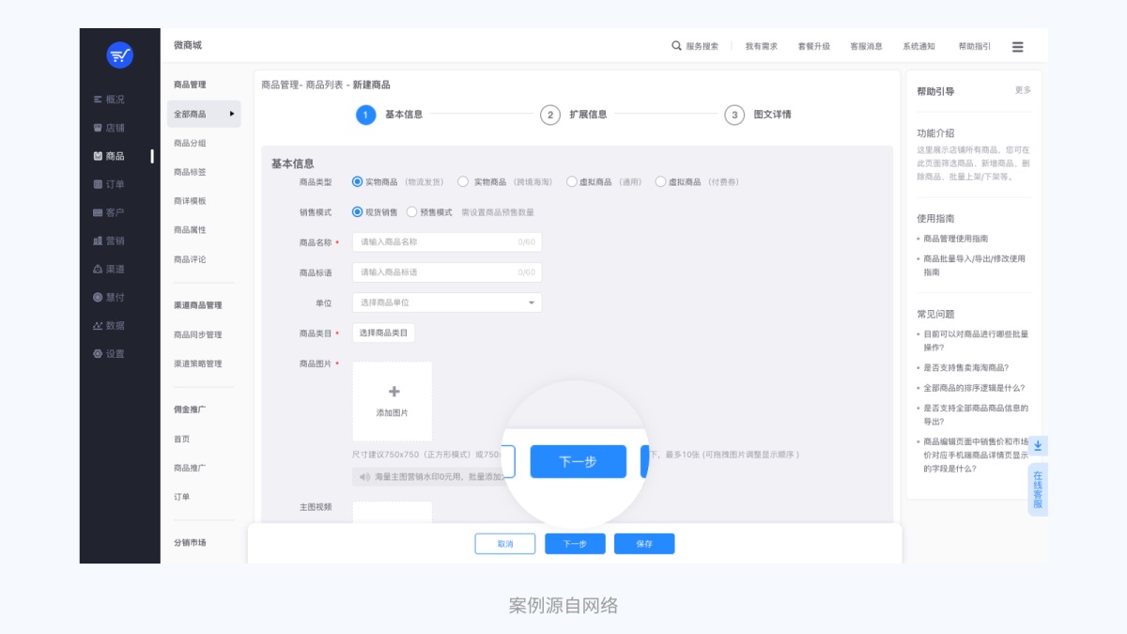Open the 订单 orders sidebar icon

click(x=98, y=184)
